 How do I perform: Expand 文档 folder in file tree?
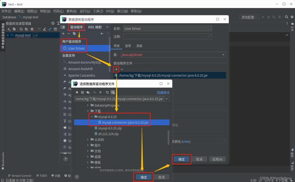point(88,151)
